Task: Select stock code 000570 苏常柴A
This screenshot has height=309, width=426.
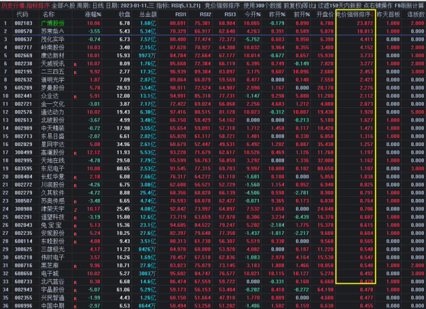Action: pos(23,31)
